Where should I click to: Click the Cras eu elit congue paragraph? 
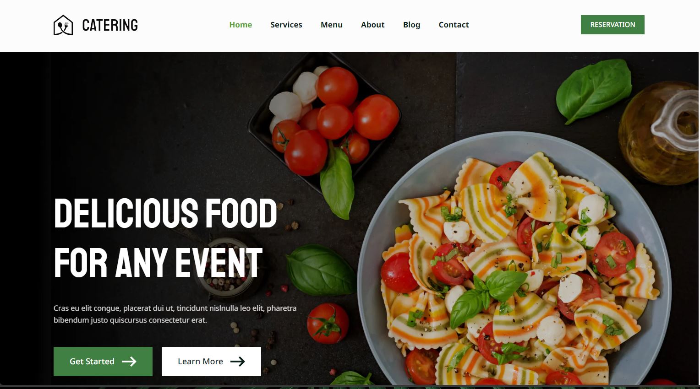[175, 314]
